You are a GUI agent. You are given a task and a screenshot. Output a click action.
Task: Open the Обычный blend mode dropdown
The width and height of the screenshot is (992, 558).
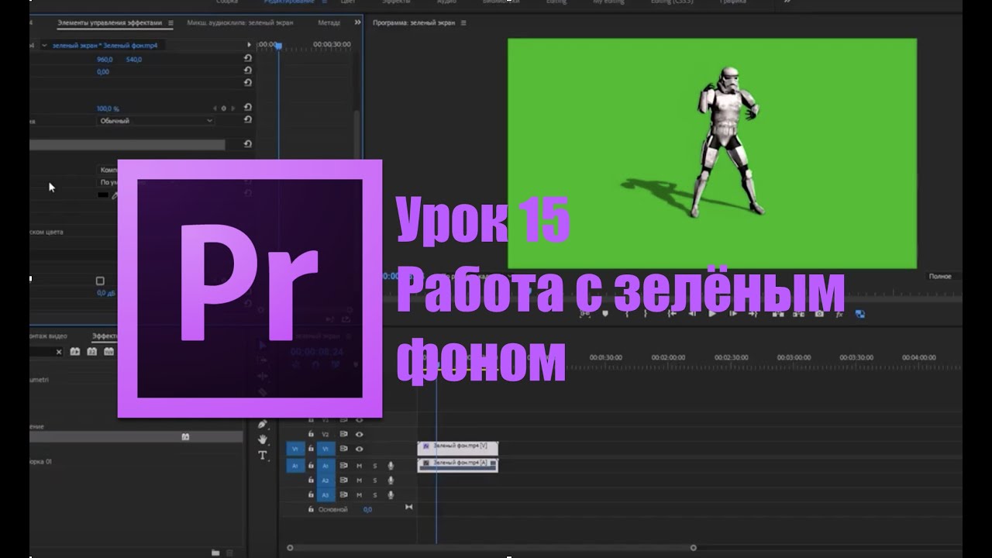click(x=157, y=121)
